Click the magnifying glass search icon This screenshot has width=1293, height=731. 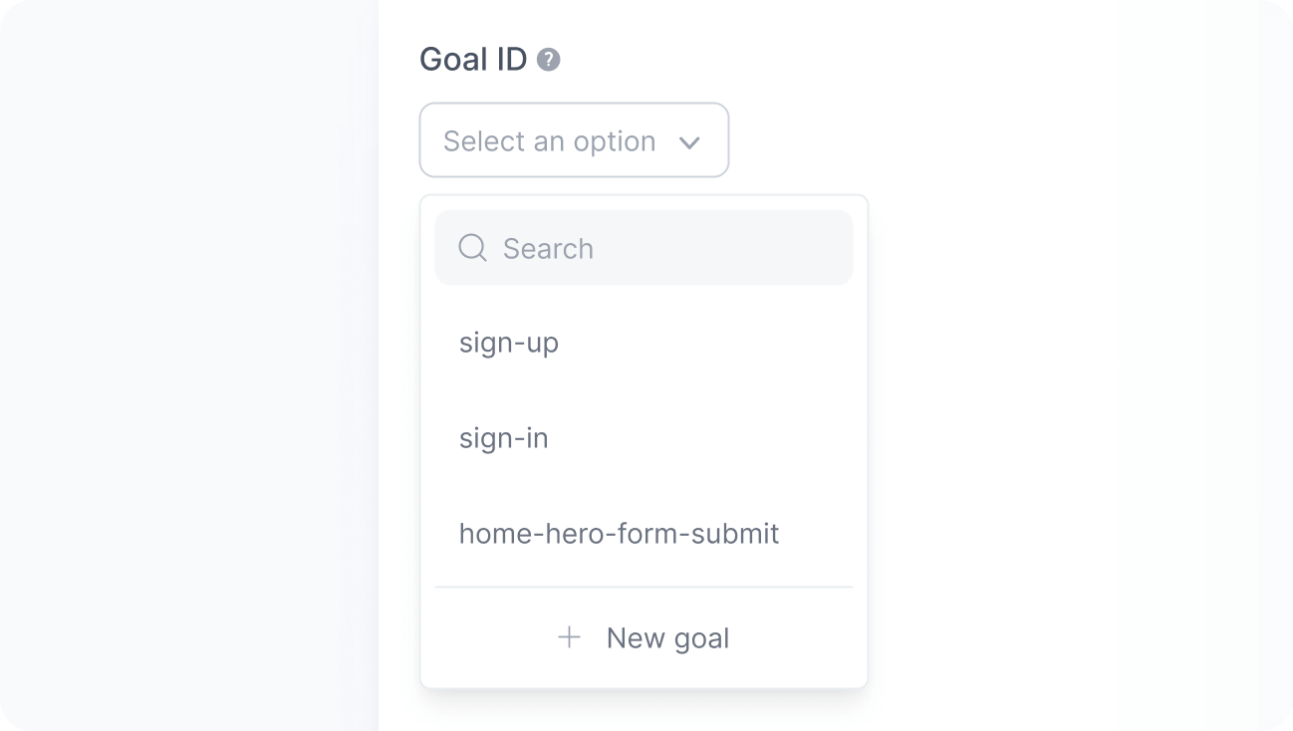472,248
